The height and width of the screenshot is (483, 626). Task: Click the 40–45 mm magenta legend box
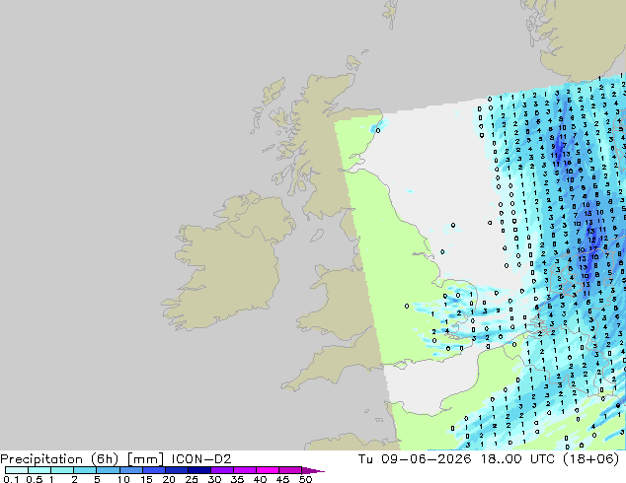(268, 470)
